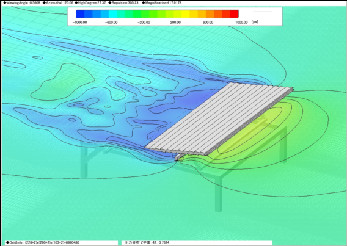
Task: Click the [pa] unit label in legend
Action: [x=255, y=22]
